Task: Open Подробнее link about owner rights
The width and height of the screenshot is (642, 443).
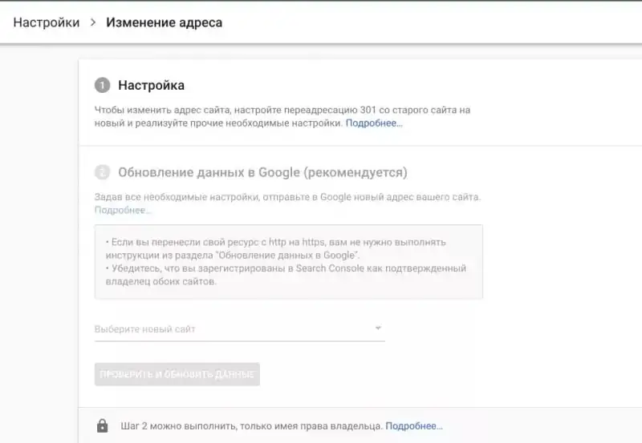Action: (414, 426)
